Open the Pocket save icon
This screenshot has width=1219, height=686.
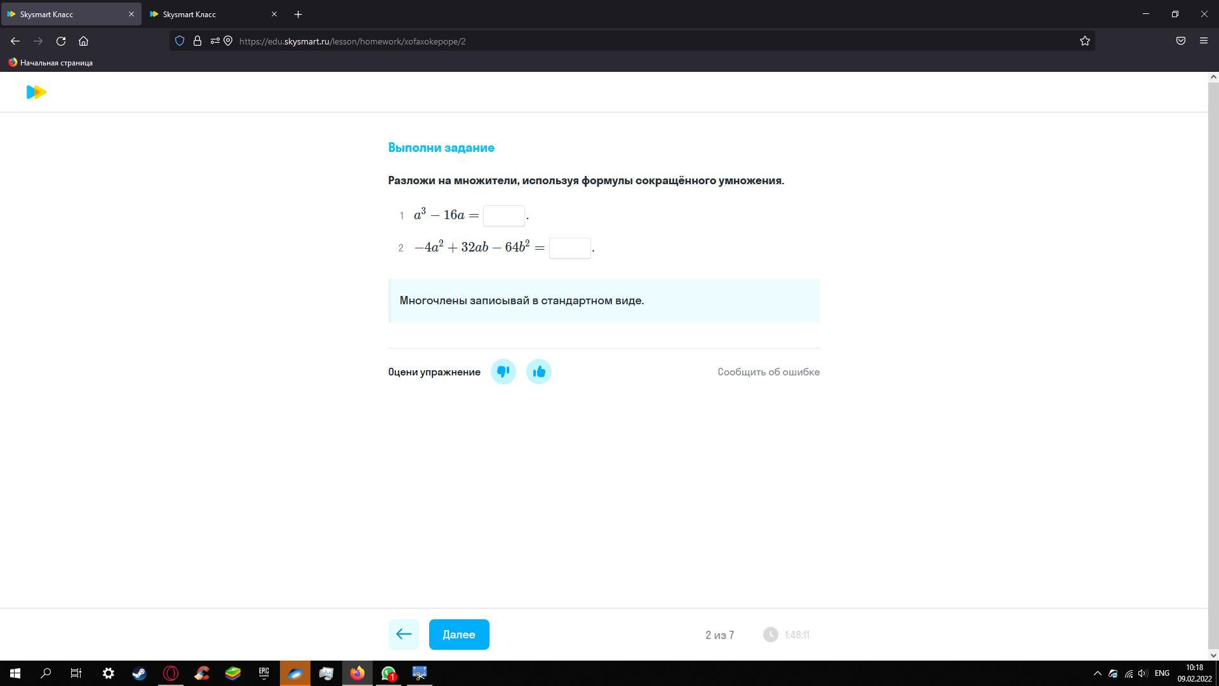click(1180, 41)
